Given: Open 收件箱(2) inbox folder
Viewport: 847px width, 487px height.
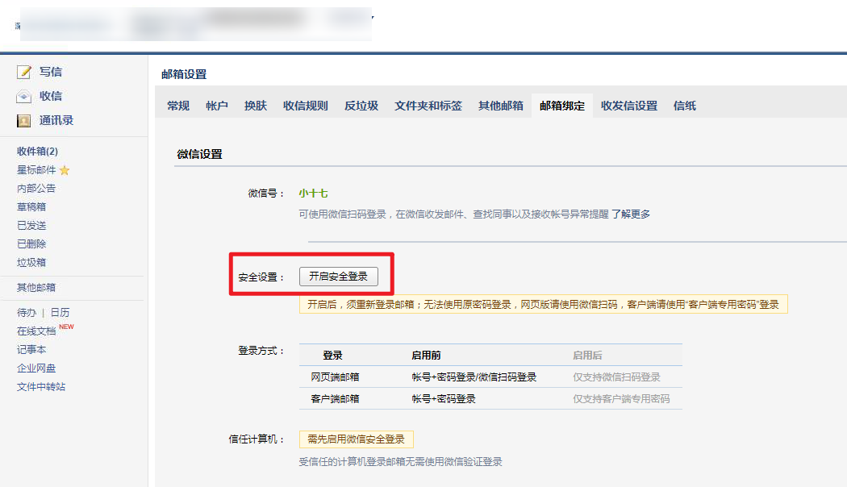Looking at the screenshot, I should tap(37, 151).
